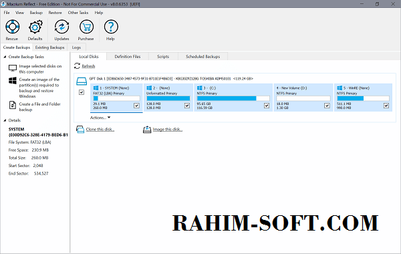Click the Free Space 230.9 MB detail
401x254 pixels.
(29, 150)
